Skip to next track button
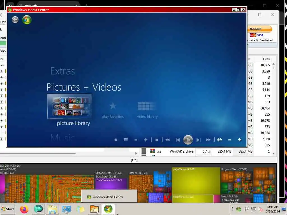287x215 pixels. (198, 140)
